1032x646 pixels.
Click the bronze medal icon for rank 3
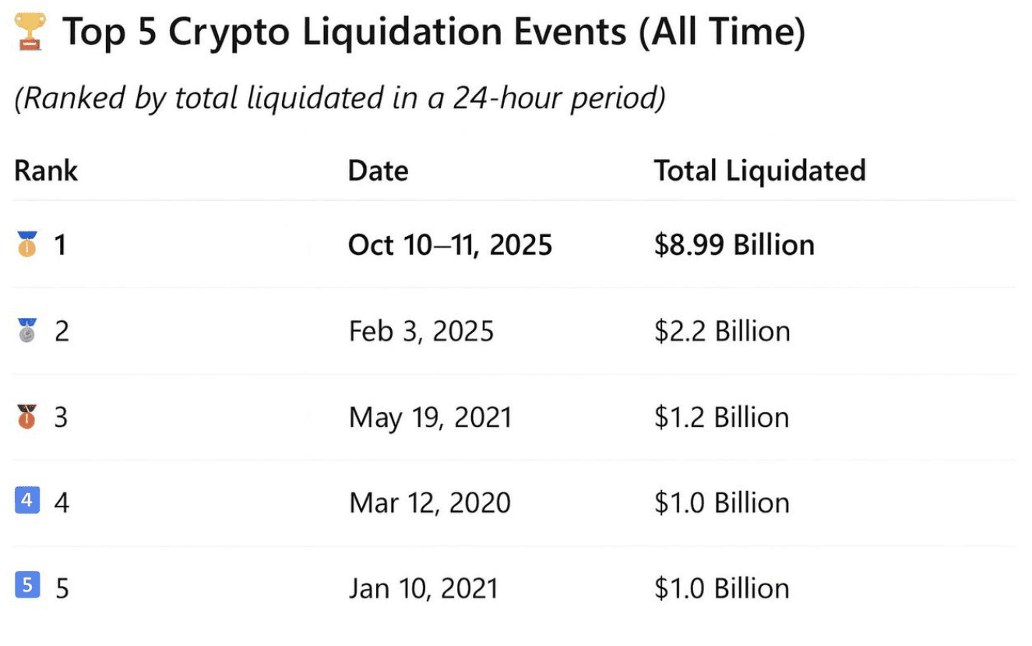point(26,417)
